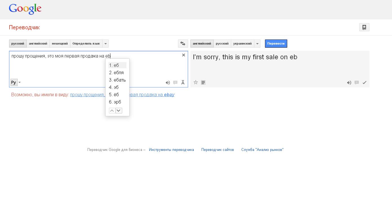Select английский as target language
Image resolution: width=392 pixels, height=202 pixels.
pos(202,43)
